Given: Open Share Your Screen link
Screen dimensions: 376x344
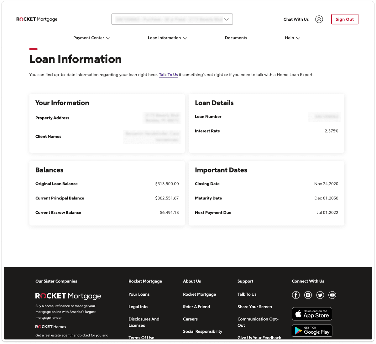Looking at the screenshot, I should [x=255, y=307].
